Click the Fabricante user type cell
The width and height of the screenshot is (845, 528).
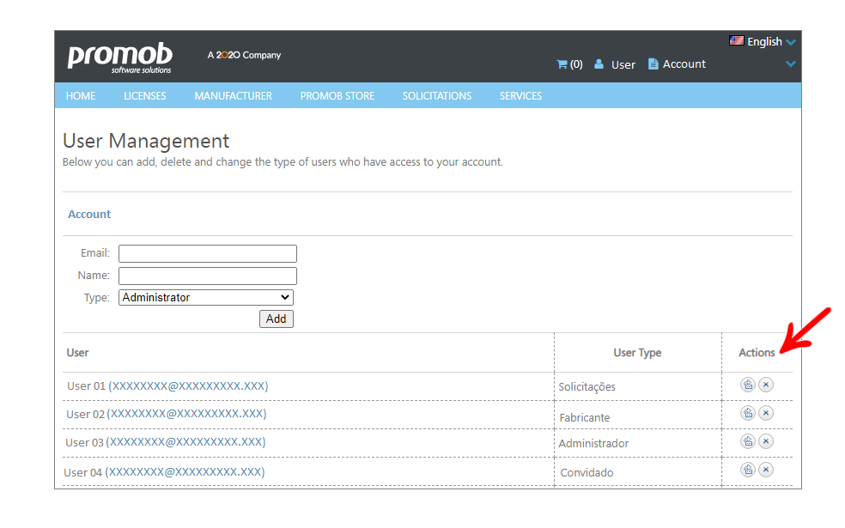tap(585, 417)
